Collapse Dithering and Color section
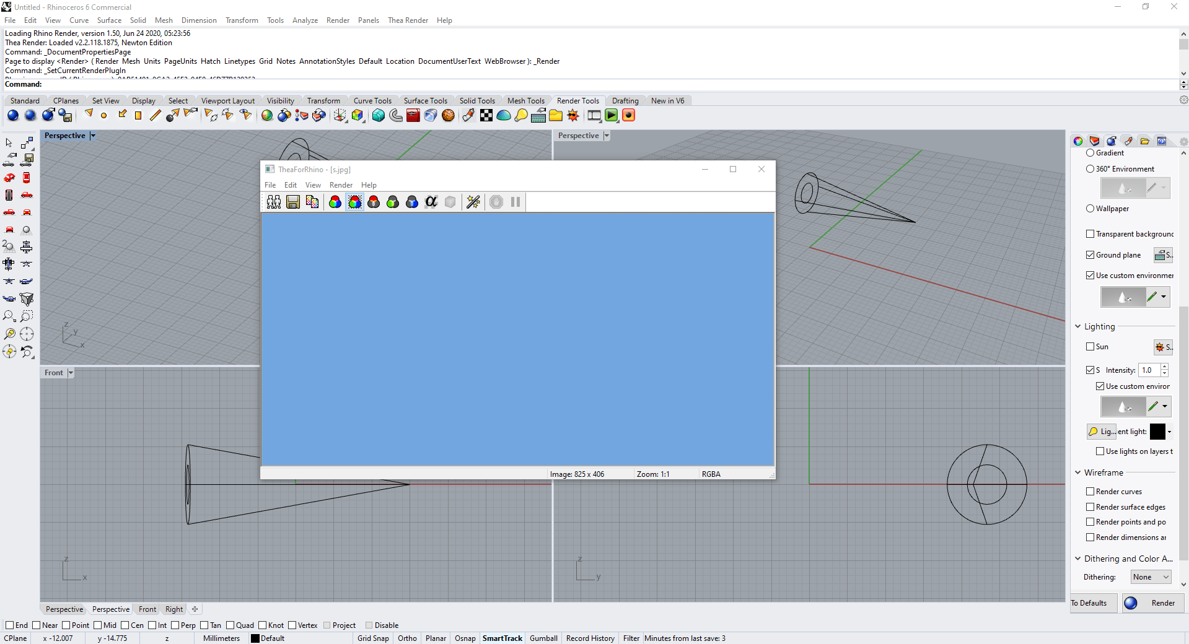 1078,559
